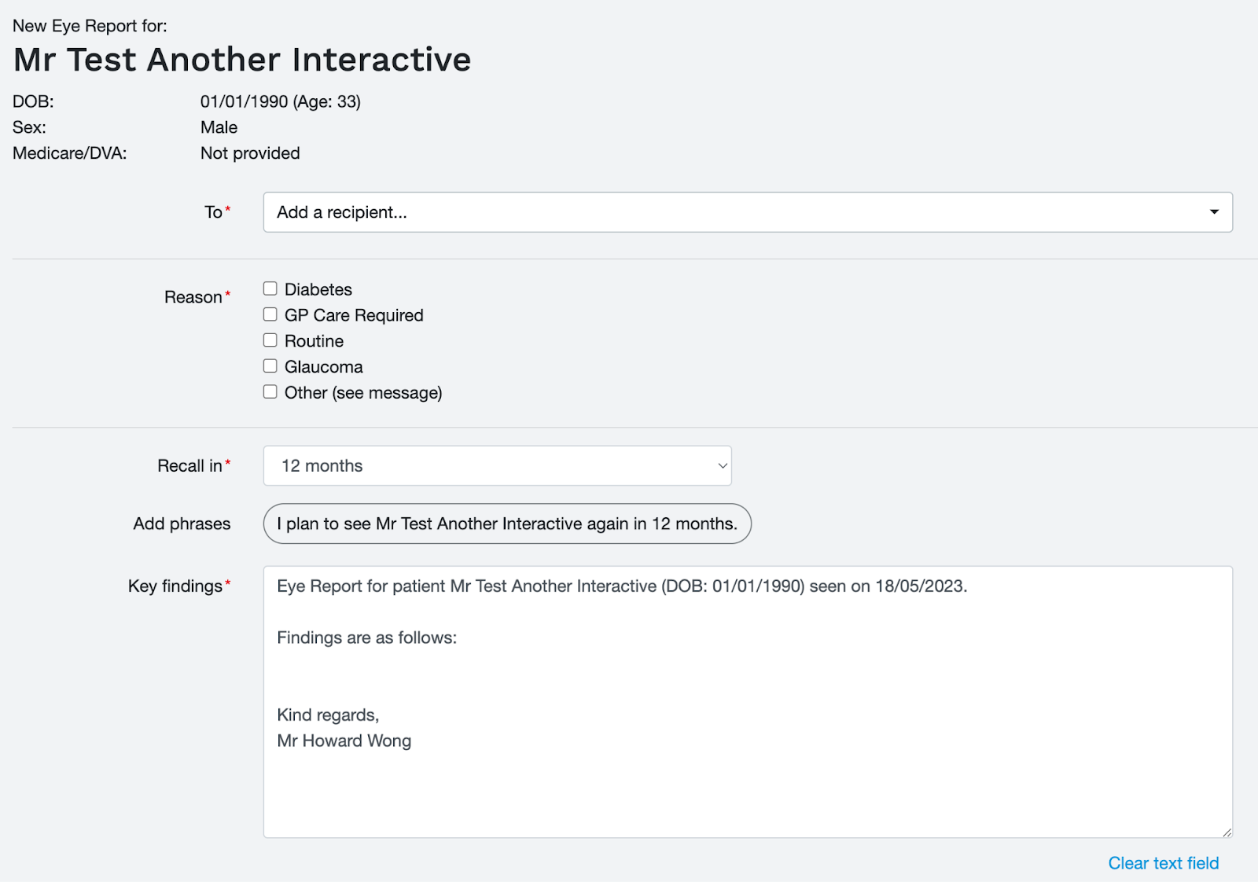This screenshot has height=882, width=1258.
Task: Click the "Clear text field" link
Action: (1162, 862)
